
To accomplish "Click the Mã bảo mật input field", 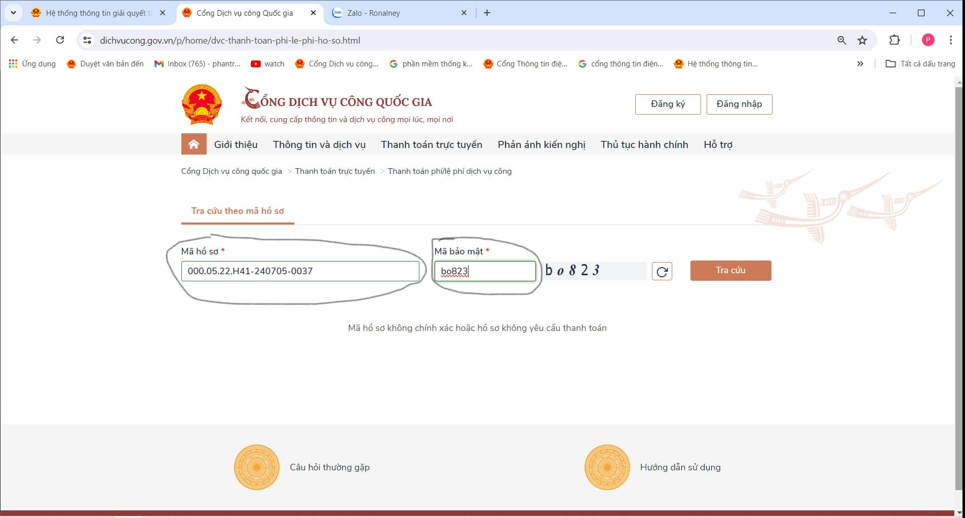I will [485, 271].
